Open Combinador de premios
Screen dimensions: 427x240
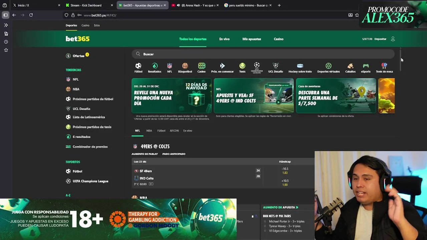(90, 147)
